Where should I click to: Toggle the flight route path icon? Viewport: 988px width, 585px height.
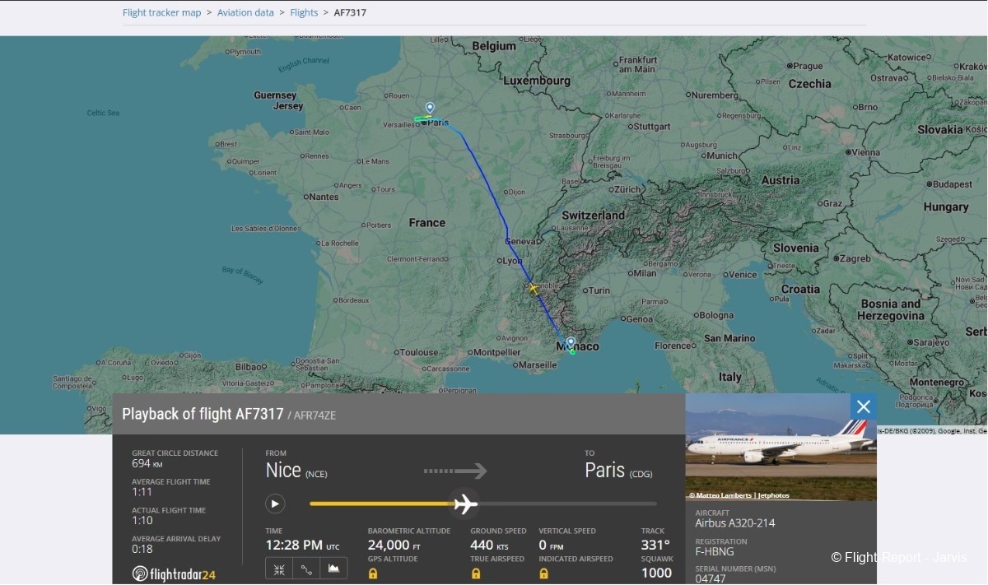point(306,569)
